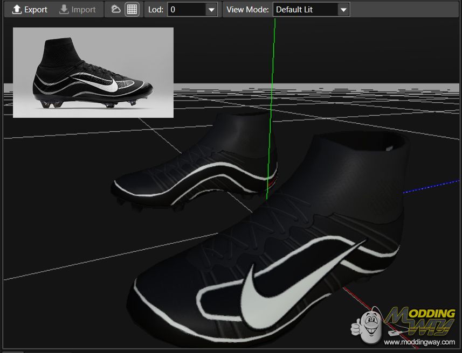Toggle the grid display icon
The width and height of the screenshot is (462, 353).
(x=132, y=9)
